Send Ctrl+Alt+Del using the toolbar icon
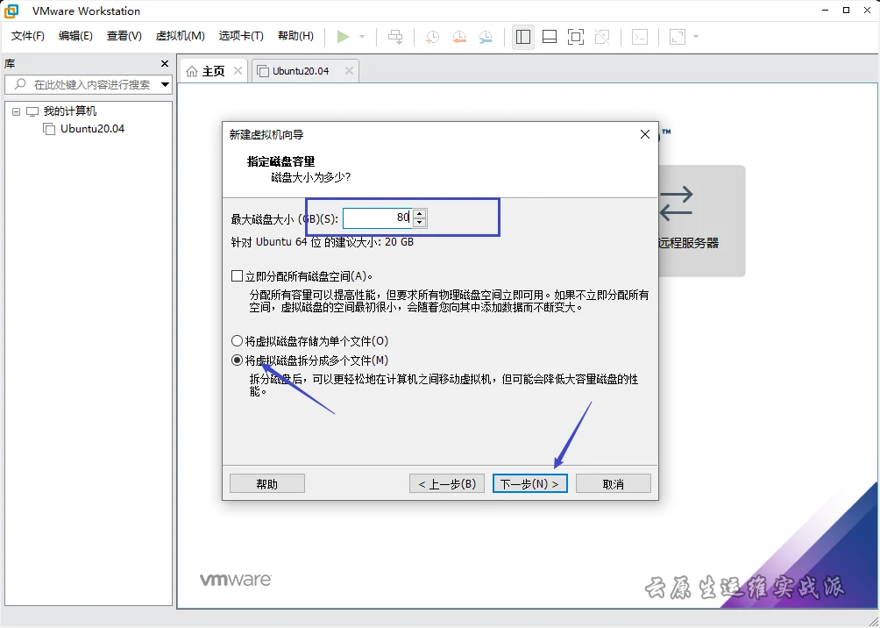The image size is (880, 628). coord(395,37)
